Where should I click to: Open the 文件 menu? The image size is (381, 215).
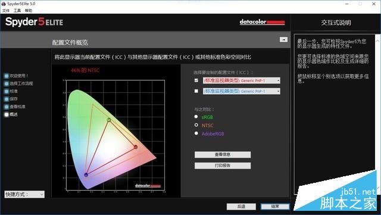tap(6, 11)
